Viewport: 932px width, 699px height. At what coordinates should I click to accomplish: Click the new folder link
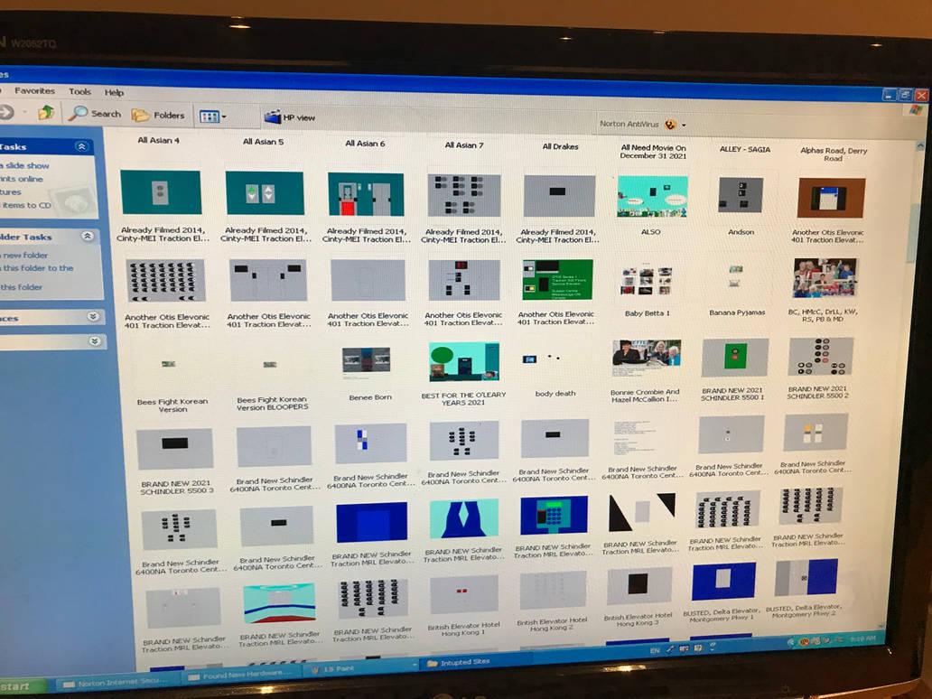[23, 255]
